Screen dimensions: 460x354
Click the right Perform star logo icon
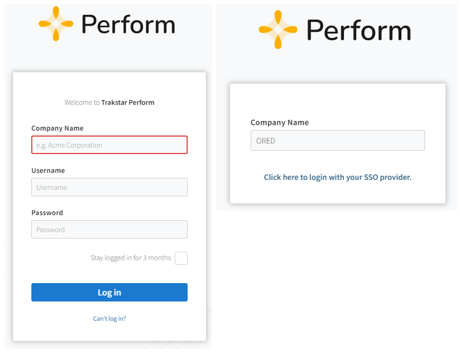[278, 30]
